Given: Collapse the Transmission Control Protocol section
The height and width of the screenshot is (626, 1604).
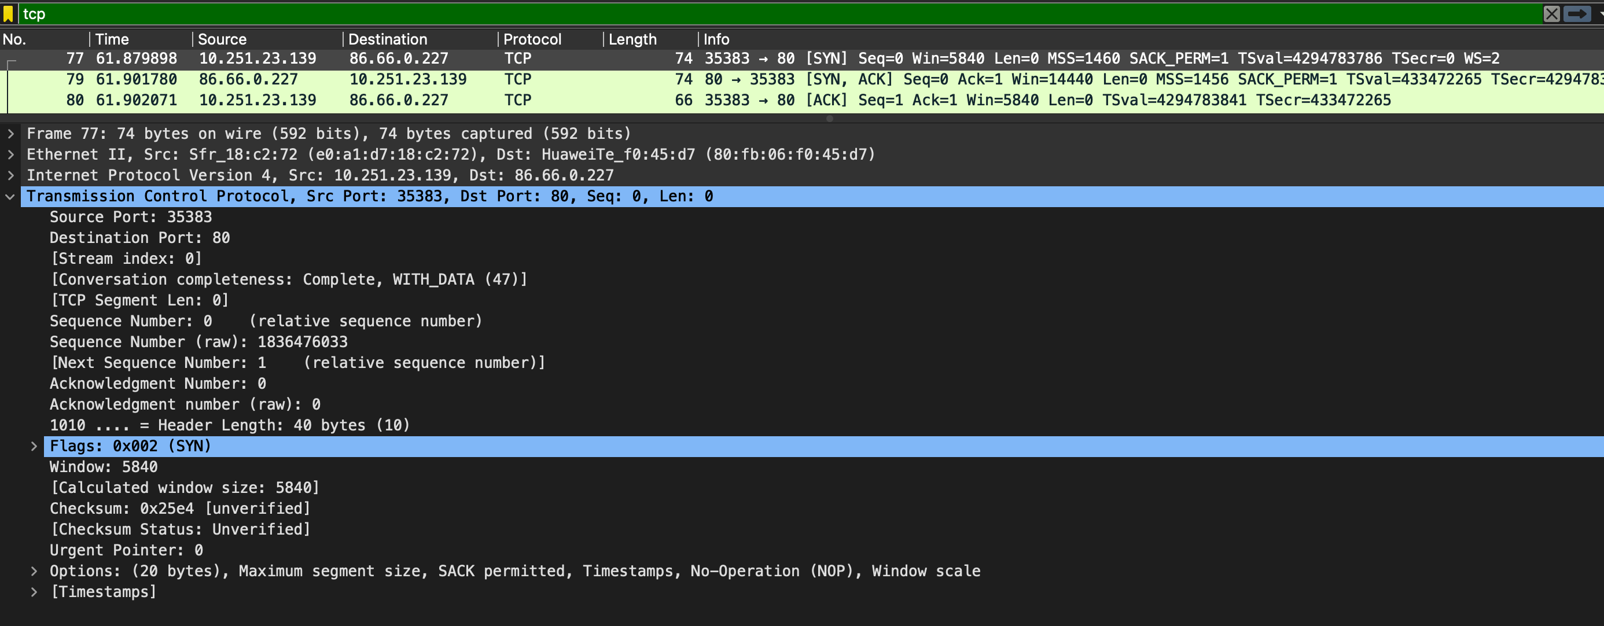Looking at the screenshot, I should (x=10, y=196).
